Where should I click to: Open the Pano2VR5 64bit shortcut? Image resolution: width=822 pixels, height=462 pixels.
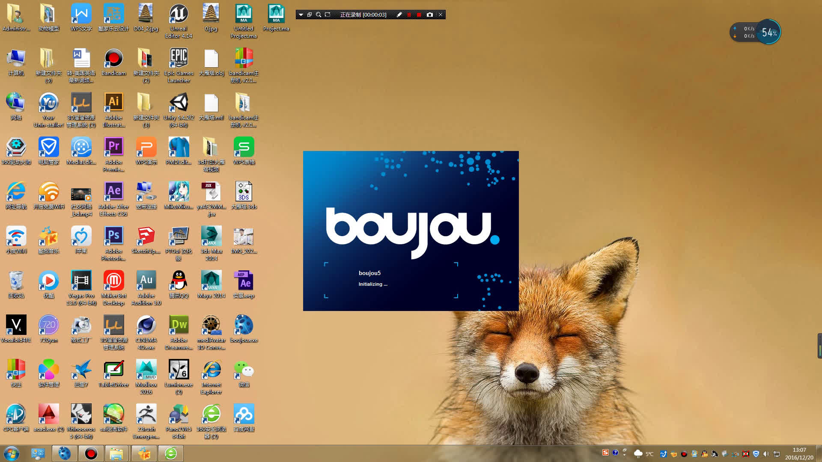pos(179,421)
